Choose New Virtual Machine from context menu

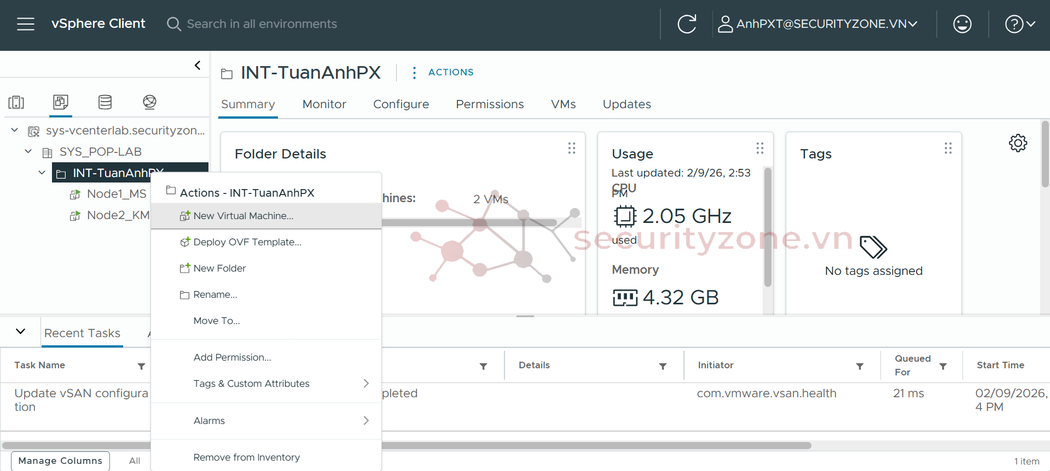point(243,216)
